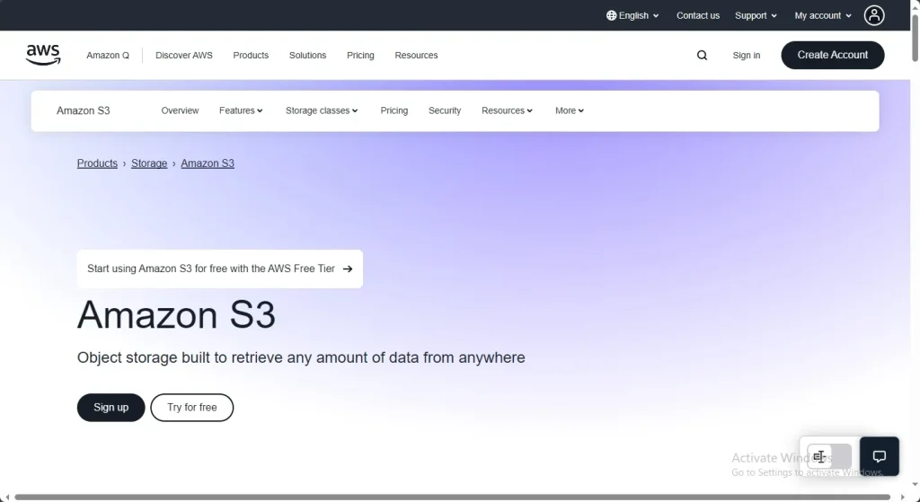The image size is (920, 502).
Task: Open Amazon Q from the top navigation
Action: coord(108,56)
